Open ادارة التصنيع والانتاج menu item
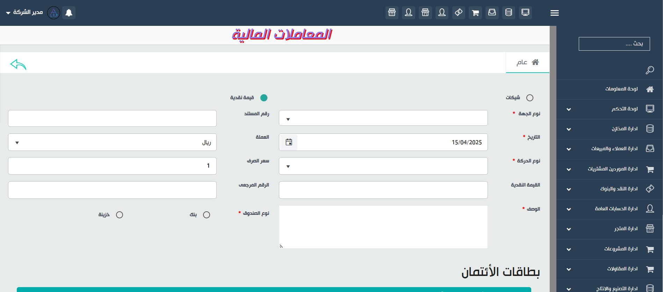Screen dimensions: 663x292 tap(610, 286)
